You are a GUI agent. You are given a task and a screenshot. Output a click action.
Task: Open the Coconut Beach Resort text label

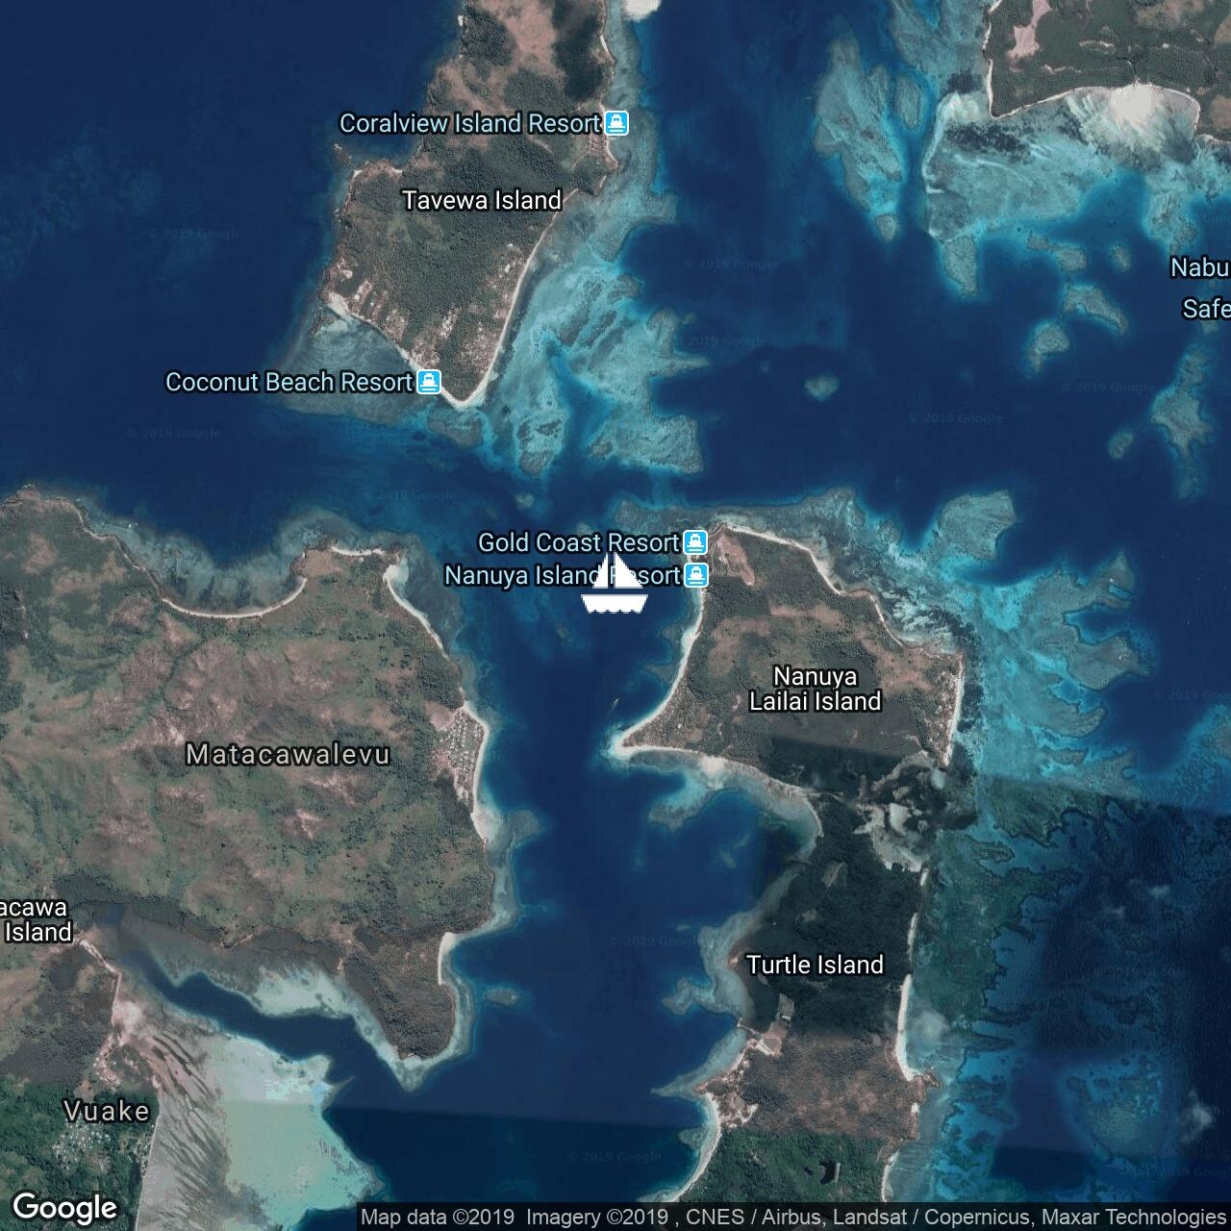289,382
